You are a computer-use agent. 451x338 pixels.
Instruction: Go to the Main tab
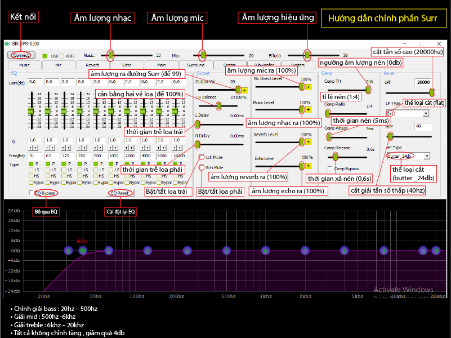pyautogui.click(x=162, y=65)
